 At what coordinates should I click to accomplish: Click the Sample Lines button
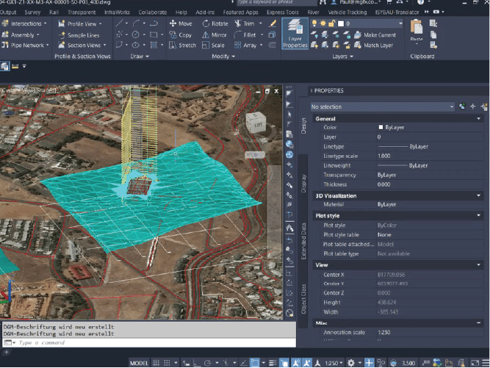coord(79,35)
